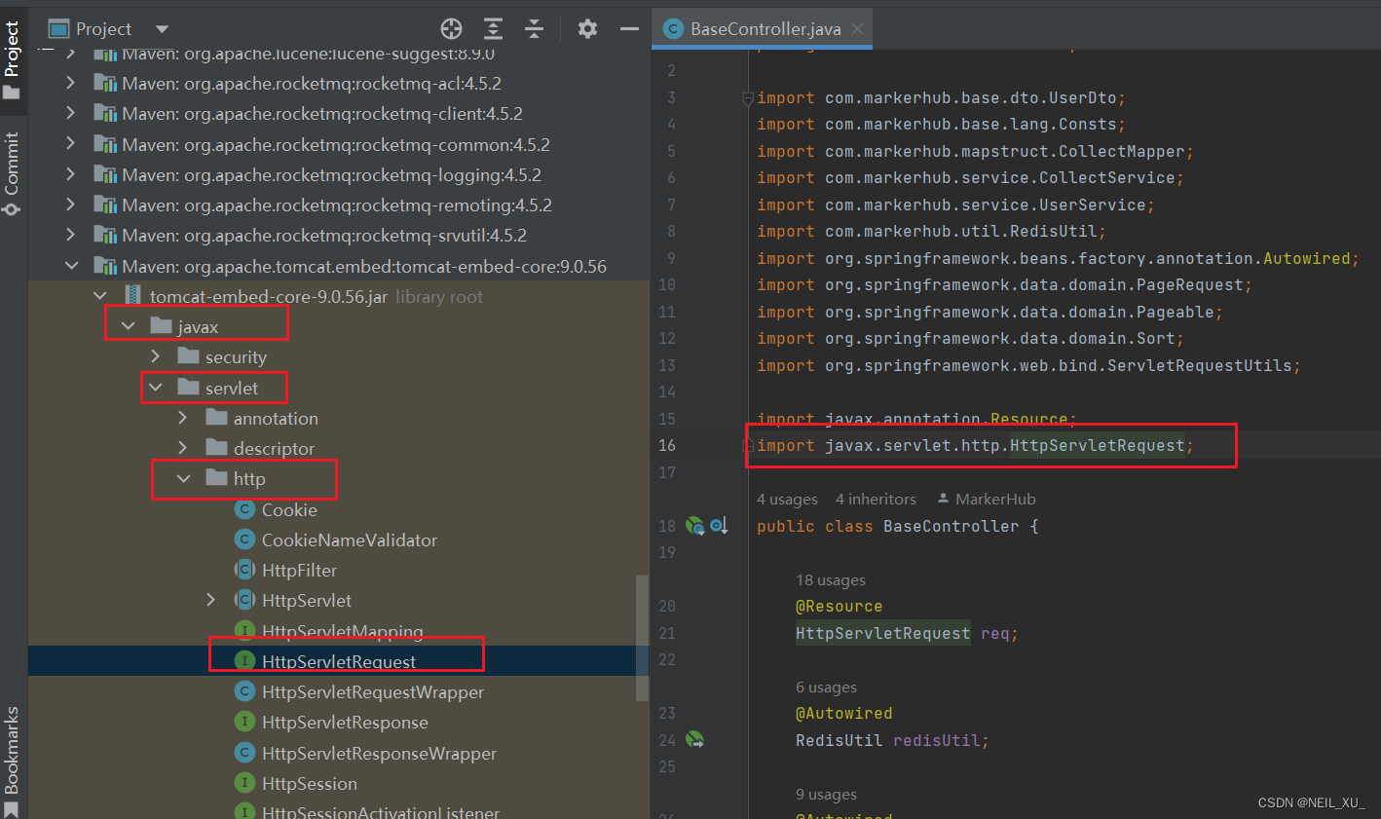Viewport: 1381px width, 819px height.
Task: Click the descriptor folder icon
Action: (217, 447)
